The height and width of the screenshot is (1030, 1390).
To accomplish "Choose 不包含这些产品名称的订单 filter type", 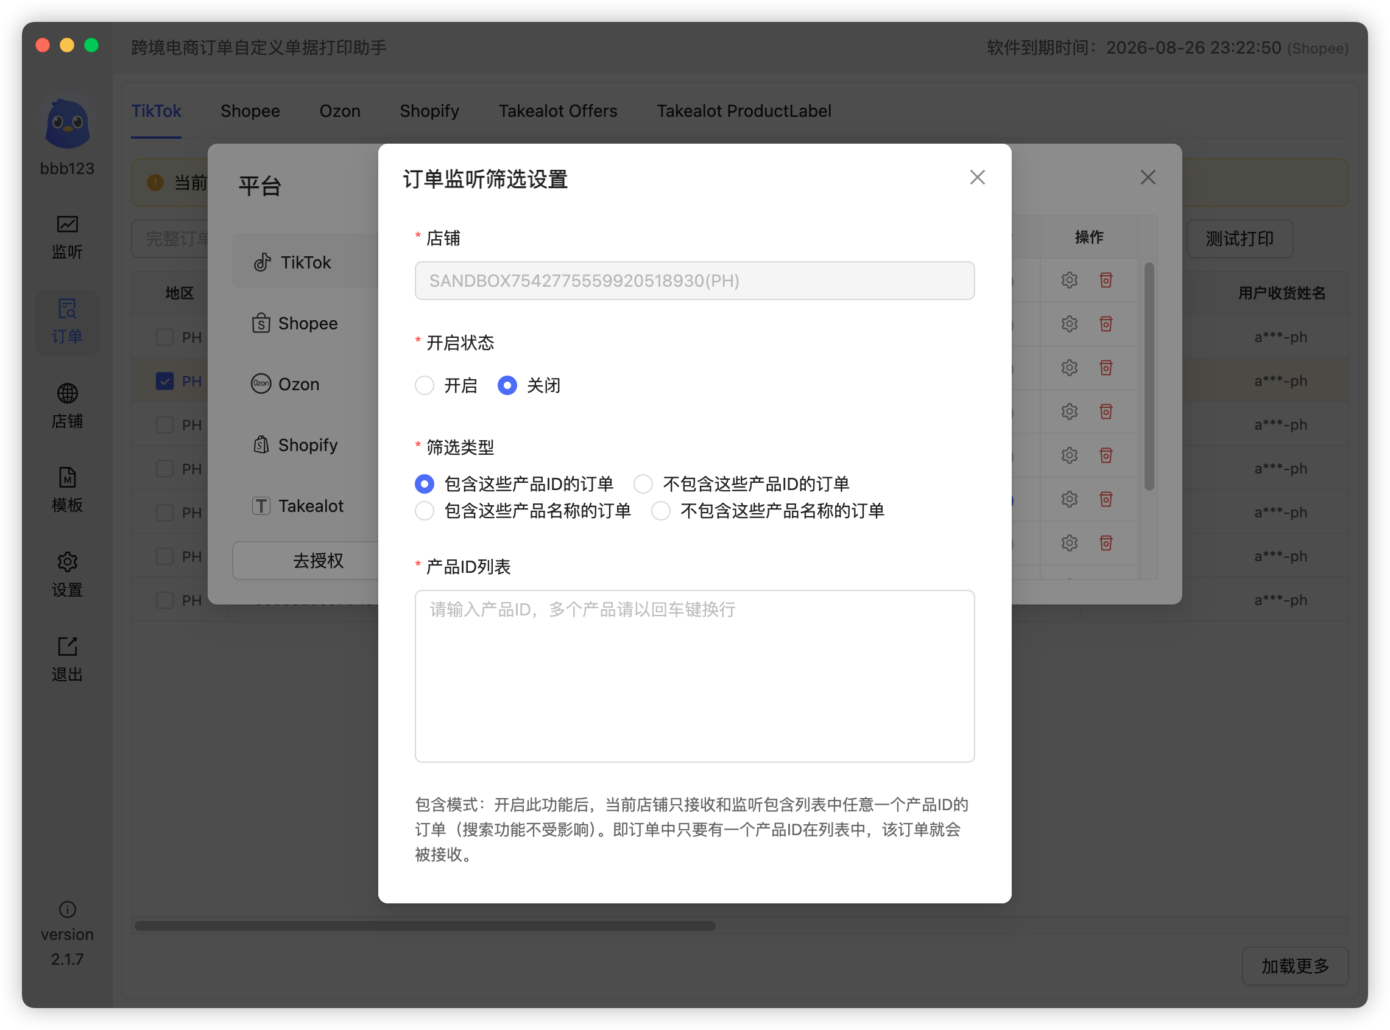I will (661, 511).
